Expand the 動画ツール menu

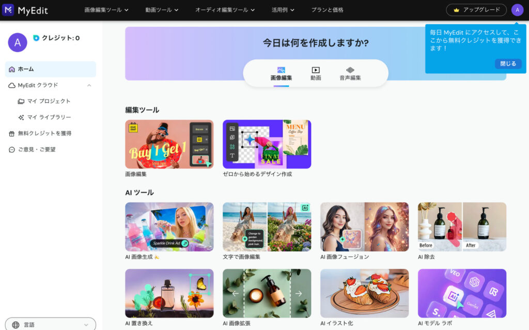tap(162, 10)
